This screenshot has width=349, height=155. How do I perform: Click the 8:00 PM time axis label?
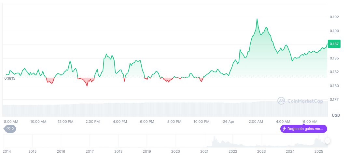(174, 122)
